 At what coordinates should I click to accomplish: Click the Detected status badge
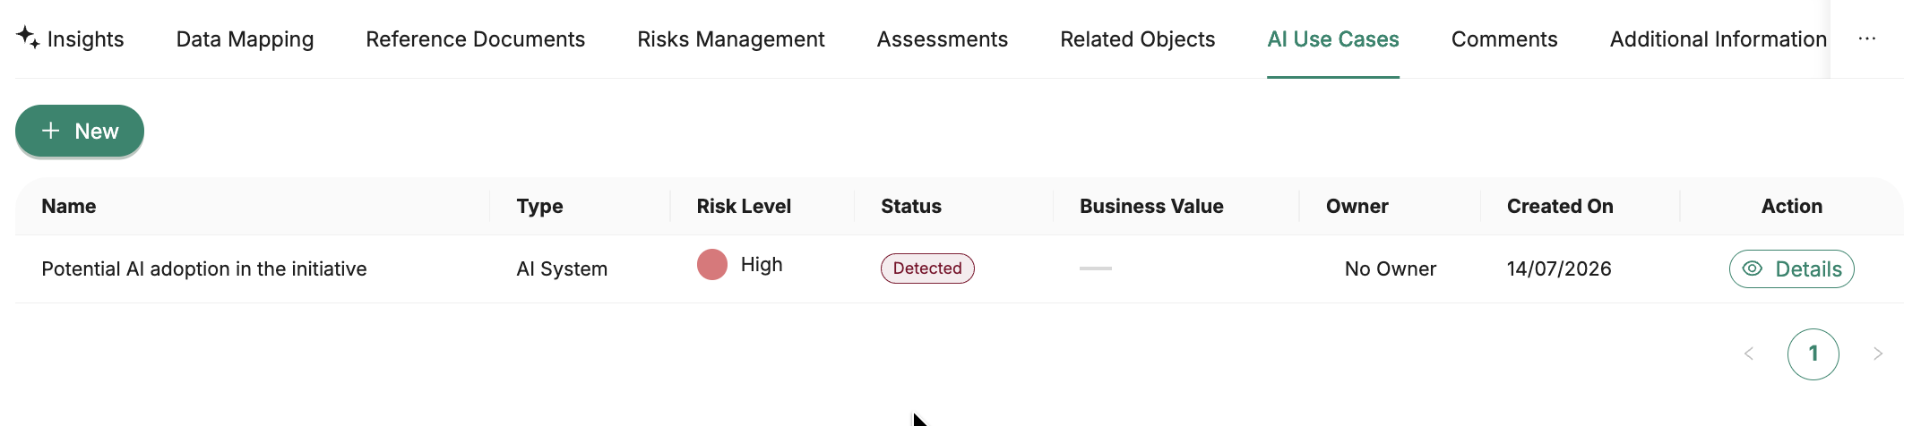927,268
